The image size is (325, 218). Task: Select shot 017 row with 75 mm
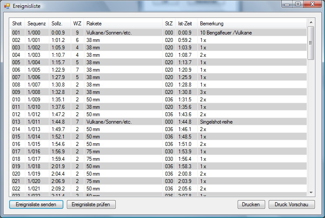[131, 152]
